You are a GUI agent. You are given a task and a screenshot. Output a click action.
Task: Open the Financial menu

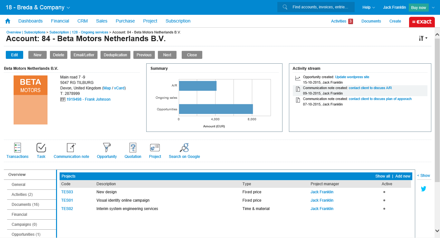tap(60, 21)
